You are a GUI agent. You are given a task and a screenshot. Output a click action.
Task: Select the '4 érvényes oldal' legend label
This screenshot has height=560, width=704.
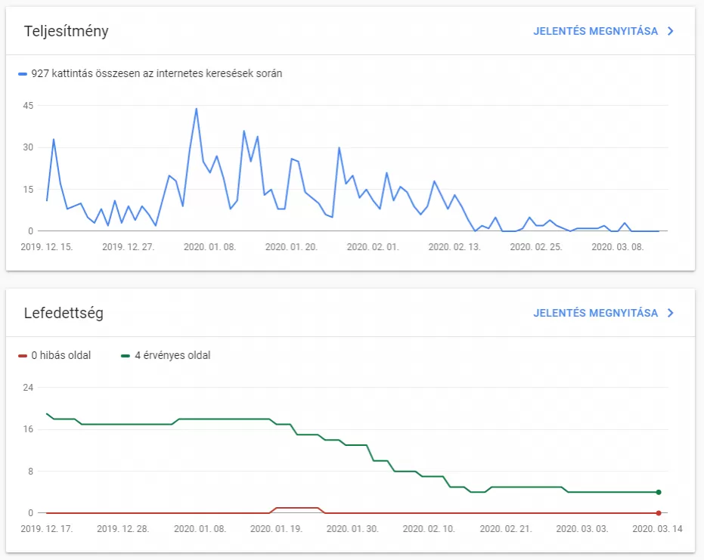(172, 355)
